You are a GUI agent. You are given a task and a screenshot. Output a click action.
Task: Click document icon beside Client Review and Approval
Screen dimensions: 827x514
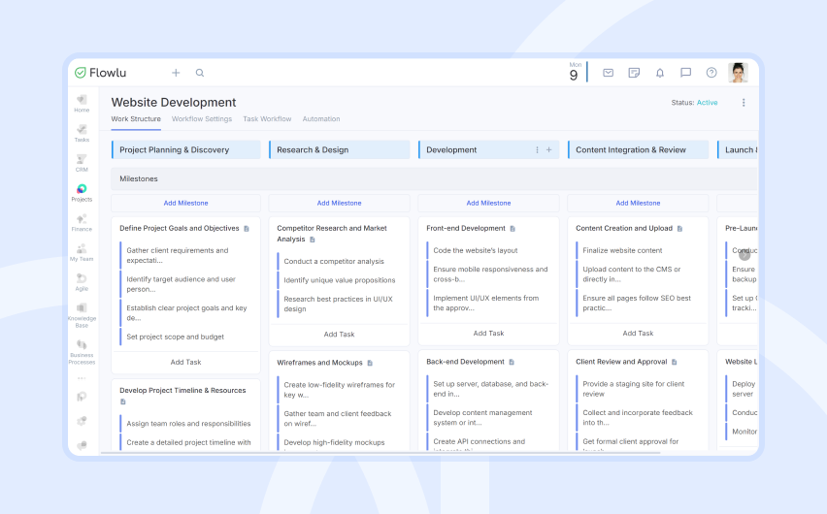click(675, 362)
